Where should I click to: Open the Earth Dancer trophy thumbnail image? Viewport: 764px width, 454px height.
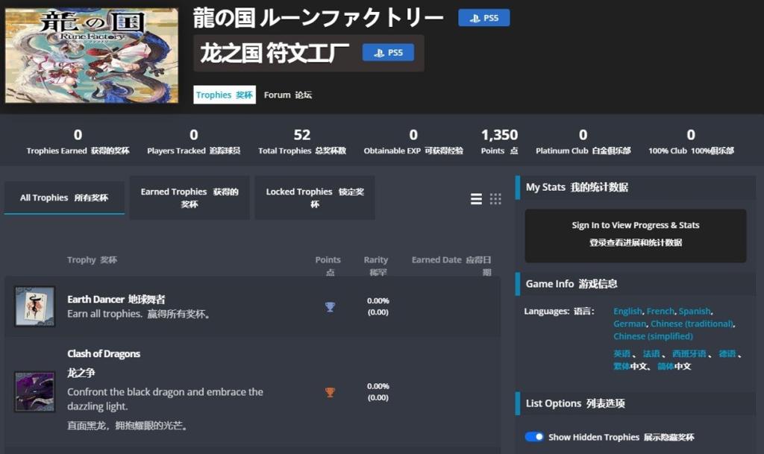coord(34,306)
